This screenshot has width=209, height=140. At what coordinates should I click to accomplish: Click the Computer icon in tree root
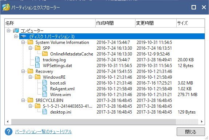16,30
